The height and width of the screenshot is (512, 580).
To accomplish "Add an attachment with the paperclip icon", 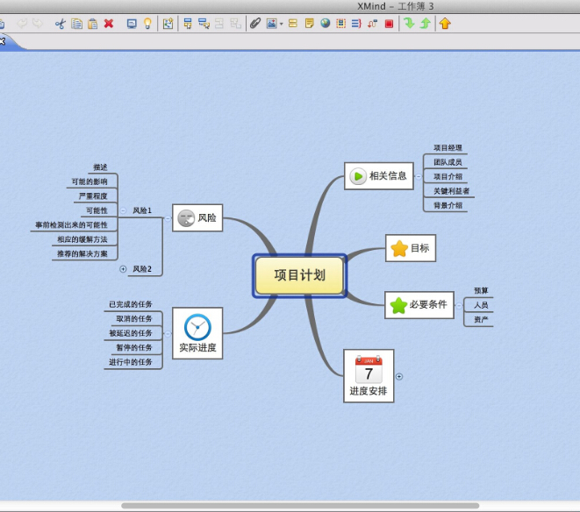I will [x=254, y=24].
